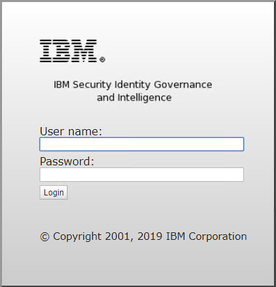Click the IBM logo

tap(72, 51)
